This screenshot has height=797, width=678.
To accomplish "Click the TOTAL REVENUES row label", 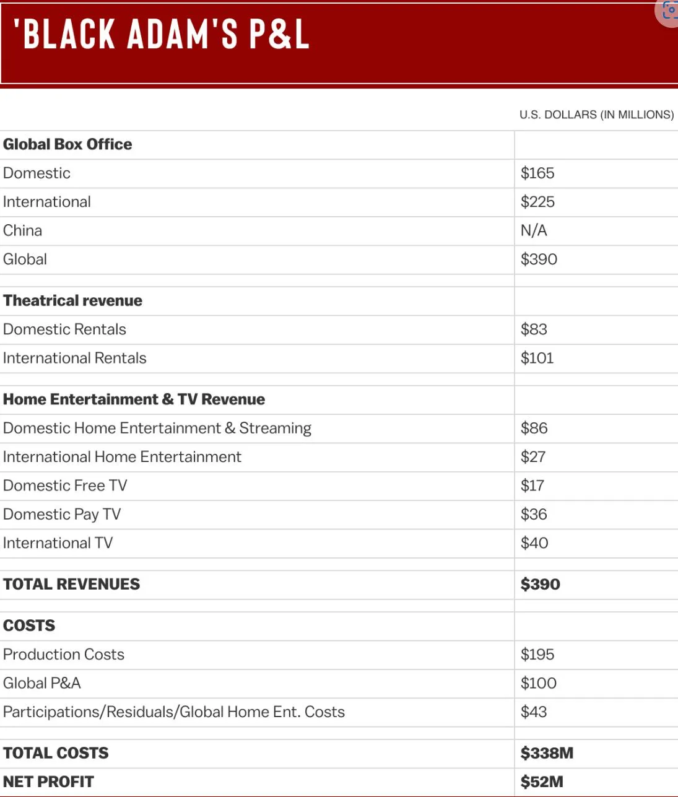I will coord(71,585).
